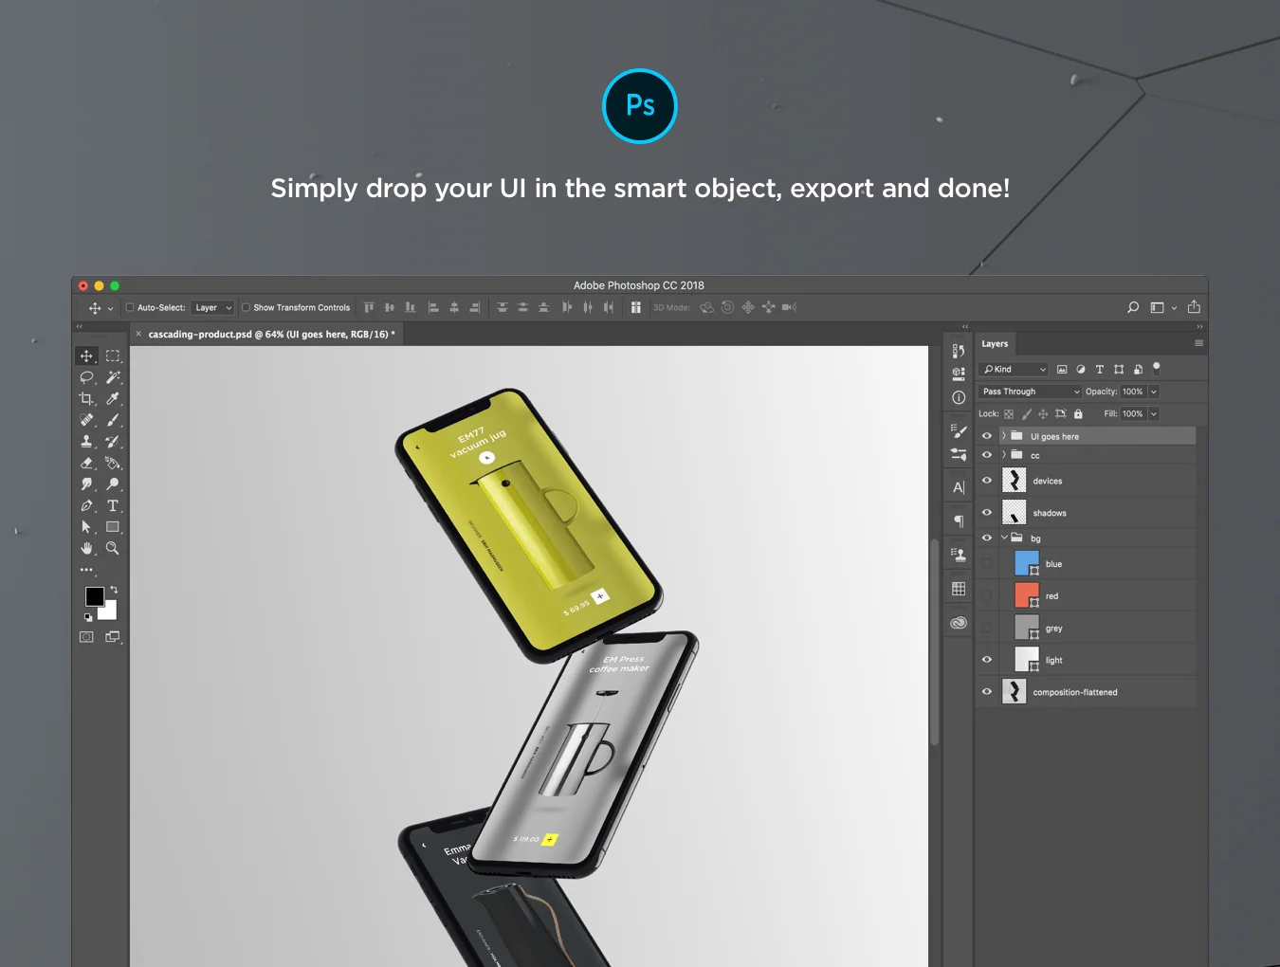The image size is (1280, 967).
Task: Change the screen mode icon in toolbox
Action: tap(113, 637)
